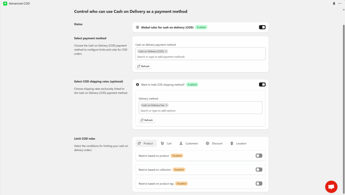Turn off the hide COD shipping method toggle
The image size is (345, 195).
click(262, 85)
